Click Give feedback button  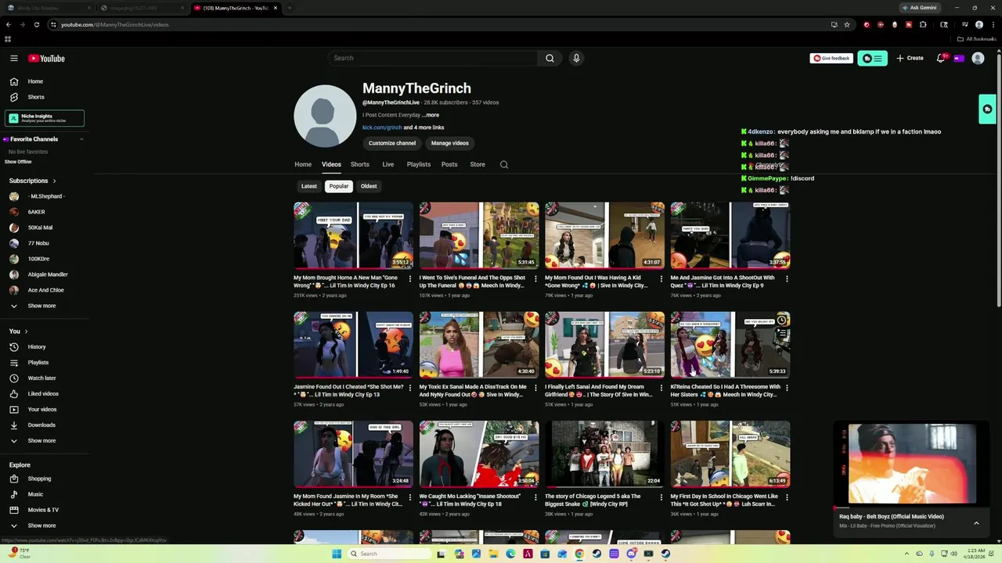point(831,58)
